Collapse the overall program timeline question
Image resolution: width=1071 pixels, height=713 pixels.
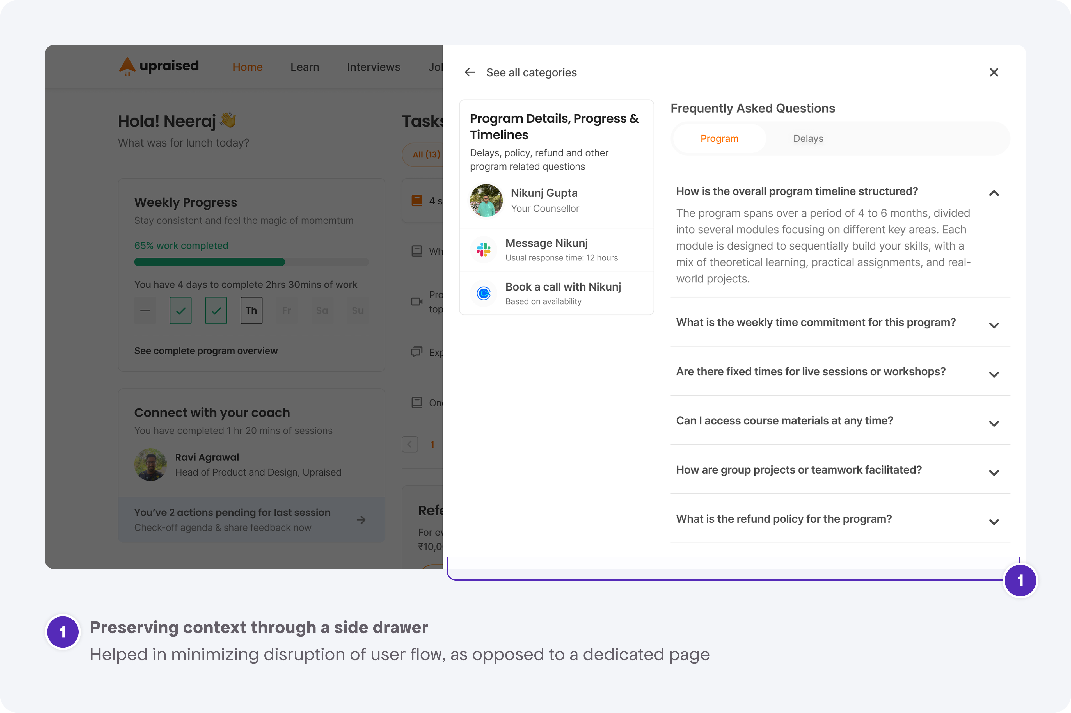coord(994,193)
